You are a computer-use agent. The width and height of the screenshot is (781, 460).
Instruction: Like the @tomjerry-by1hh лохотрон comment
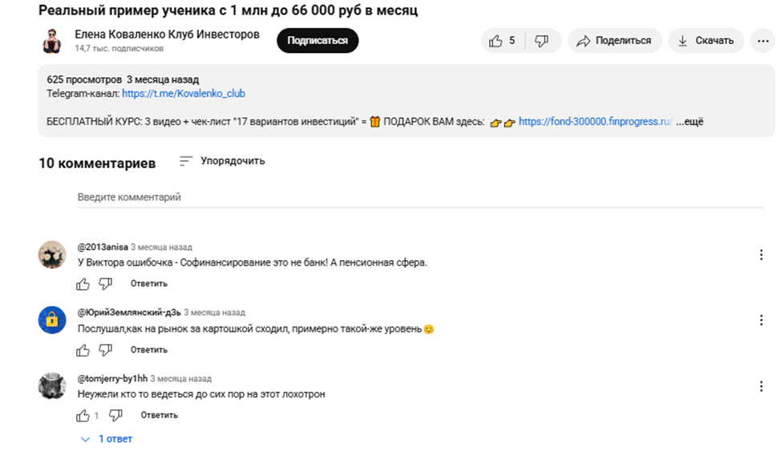point(83,415)
